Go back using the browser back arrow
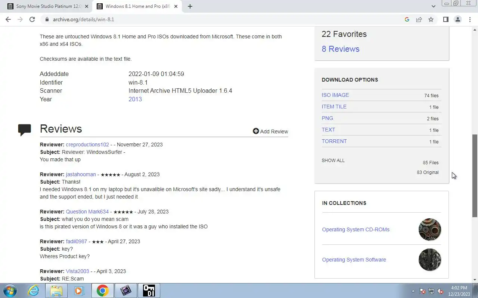The height and width of the screenshot is (298, 478). coord(8,19)
